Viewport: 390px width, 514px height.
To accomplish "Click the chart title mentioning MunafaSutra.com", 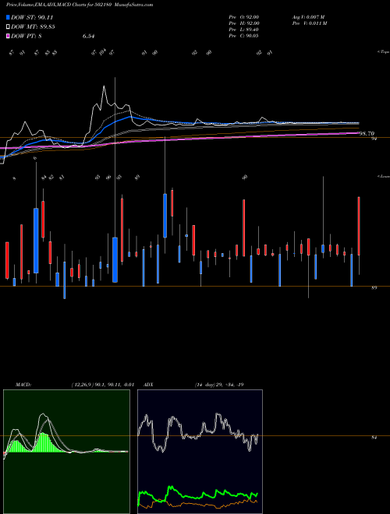I will pos(80,5).
